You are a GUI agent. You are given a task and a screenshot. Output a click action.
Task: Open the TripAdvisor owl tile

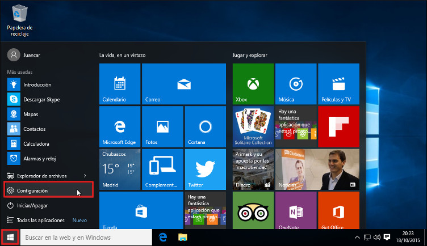pyautogui.click(x=253, y=210)
